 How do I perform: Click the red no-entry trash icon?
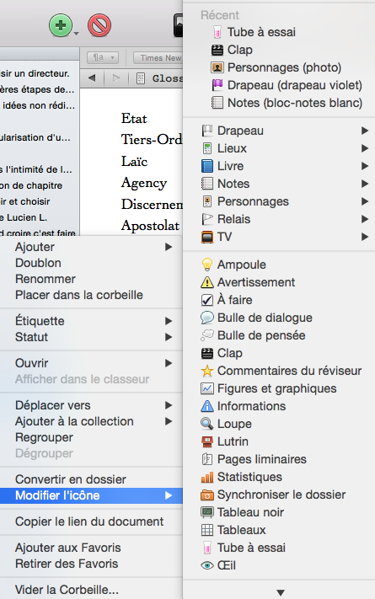click(99, 25)
